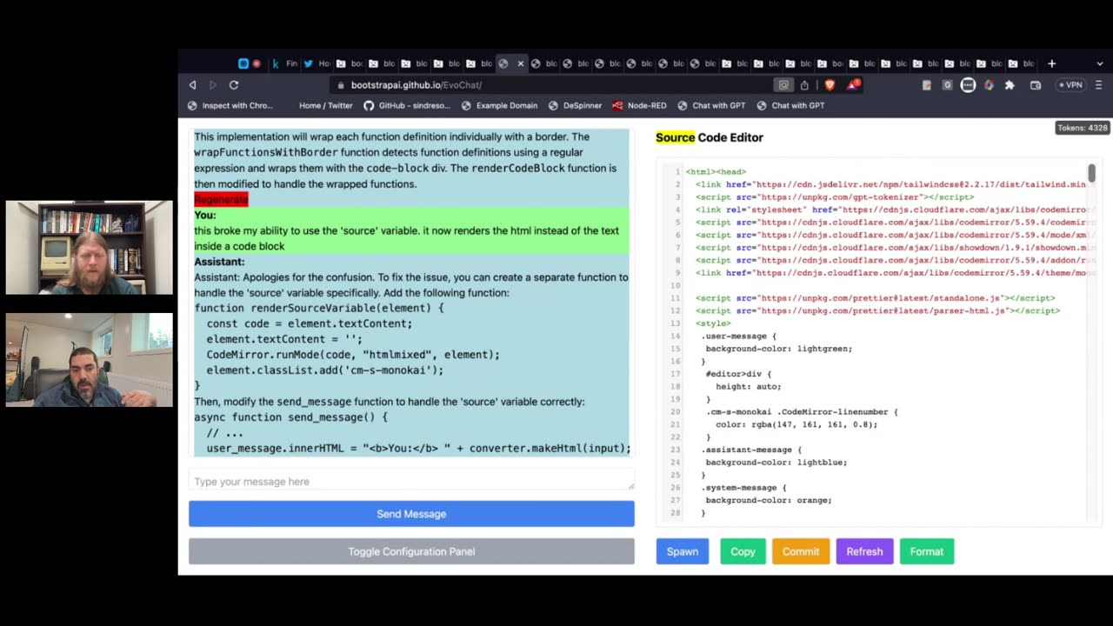The height and width of the screenshot is (626, 1113).
Task: Click the purple Refresh button
Action: point(864,551)
